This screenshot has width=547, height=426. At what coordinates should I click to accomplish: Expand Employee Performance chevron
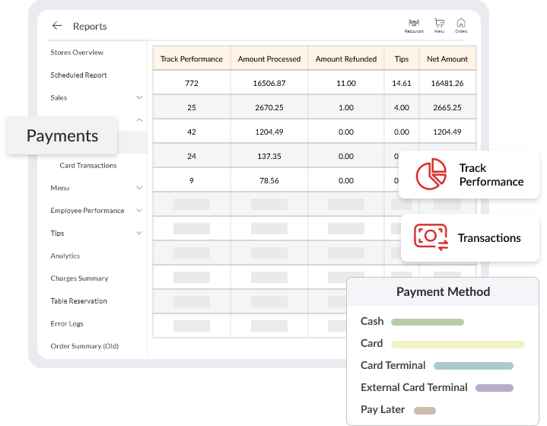point(139,211)
